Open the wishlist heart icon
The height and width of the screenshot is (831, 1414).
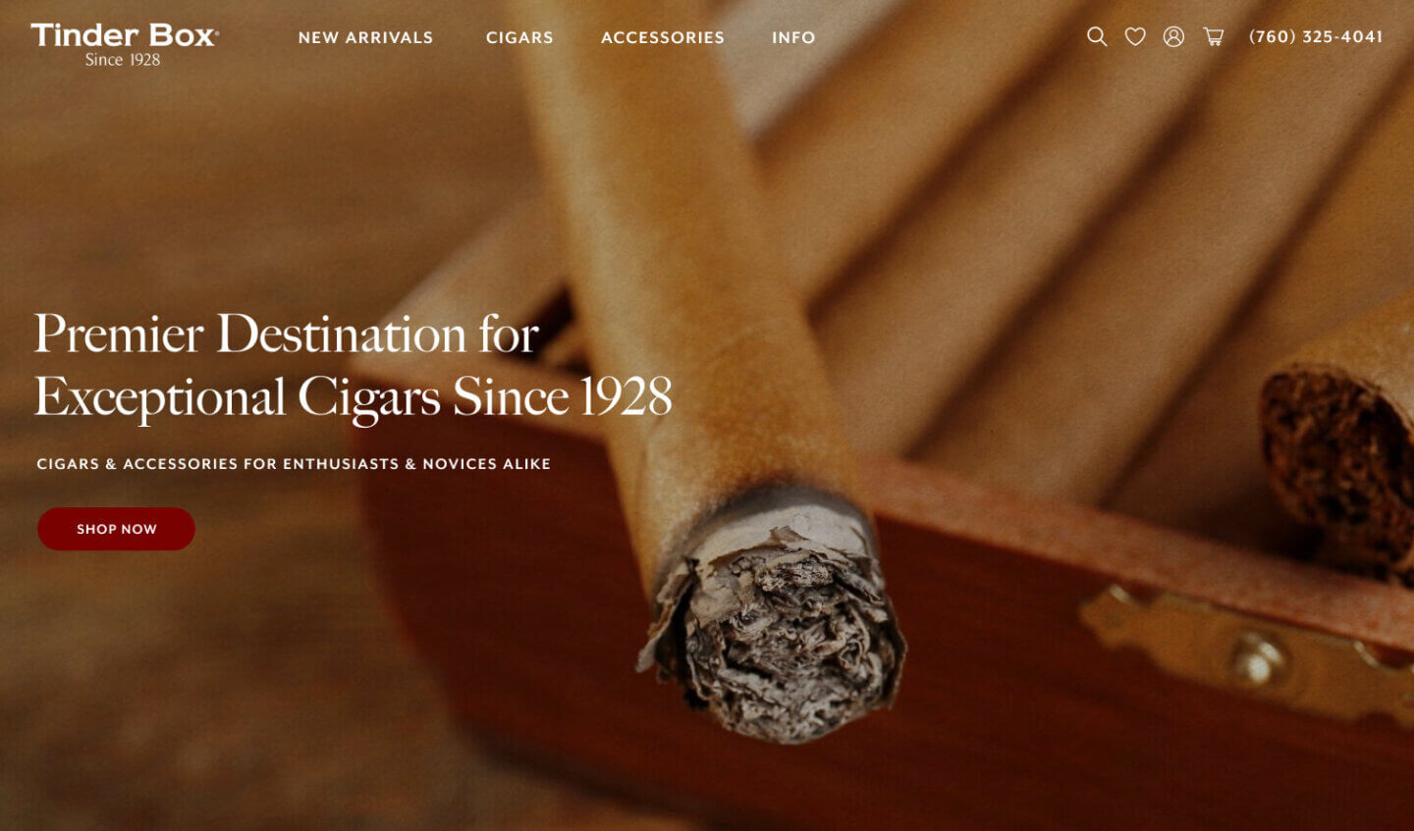pyautogui.click(x=1135, y=36)
